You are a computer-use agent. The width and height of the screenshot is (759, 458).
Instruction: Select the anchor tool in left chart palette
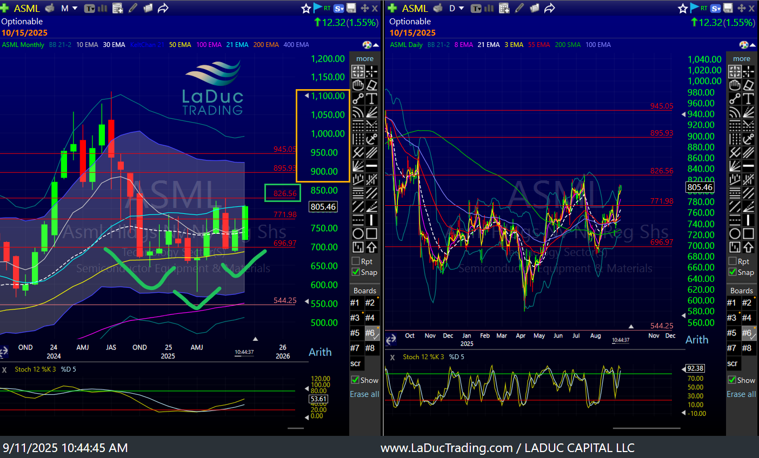tap(371, 139)
